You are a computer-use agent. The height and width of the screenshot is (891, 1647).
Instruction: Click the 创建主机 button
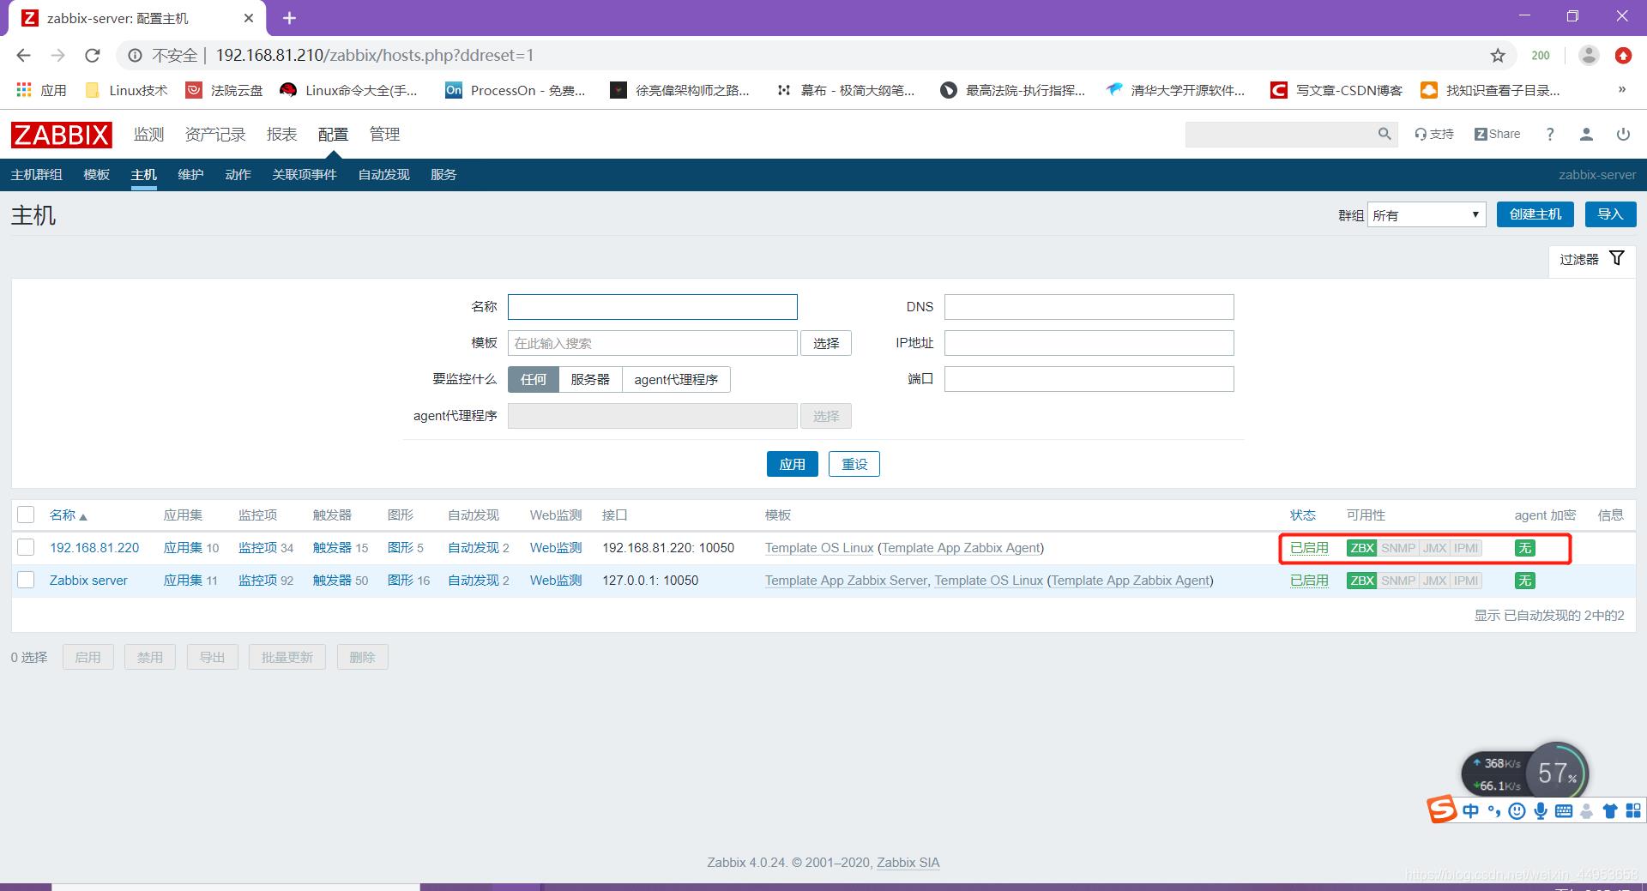(x=1535, y=214)
